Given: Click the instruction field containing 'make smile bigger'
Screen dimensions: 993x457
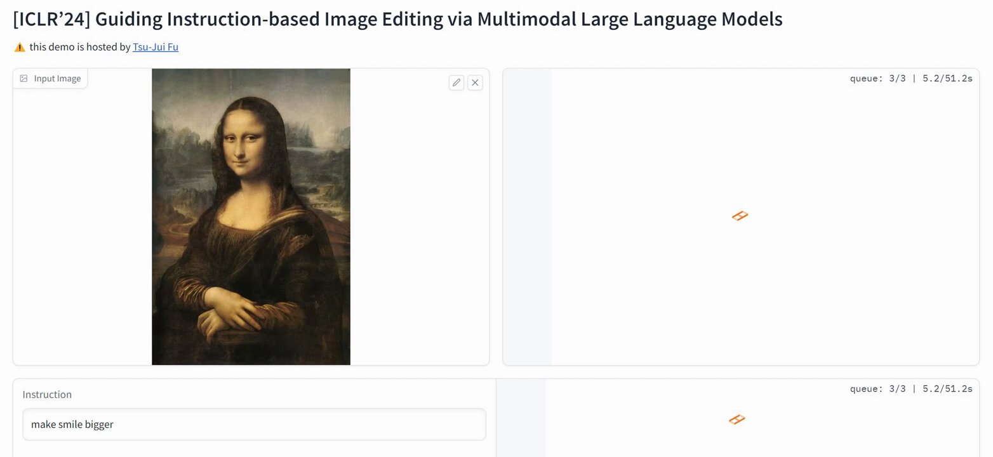Looking at the screenshot, I should click(x=254, y=424).
